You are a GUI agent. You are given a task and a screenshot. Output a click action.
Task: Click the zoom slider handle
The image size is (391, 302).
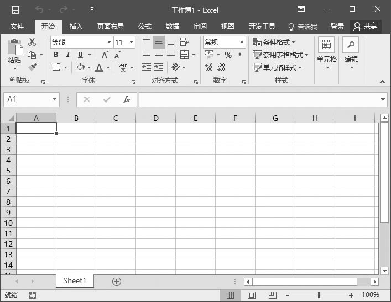(x=319, y=295)
